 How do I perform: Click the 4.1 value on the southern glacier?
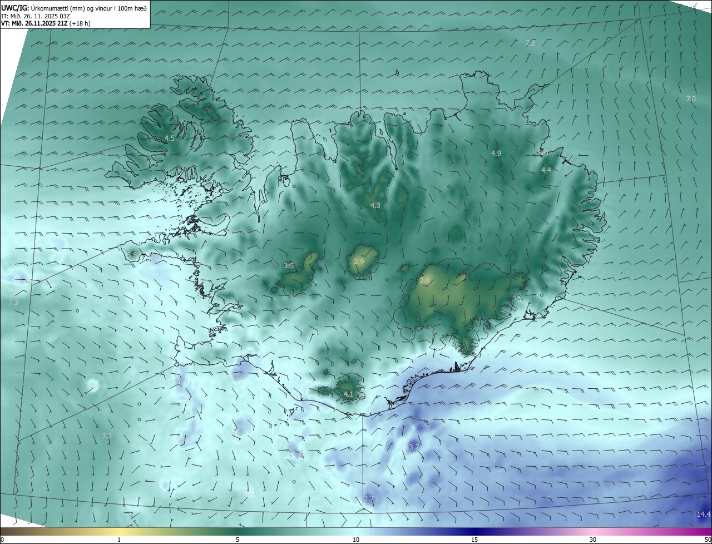(349, 394)
